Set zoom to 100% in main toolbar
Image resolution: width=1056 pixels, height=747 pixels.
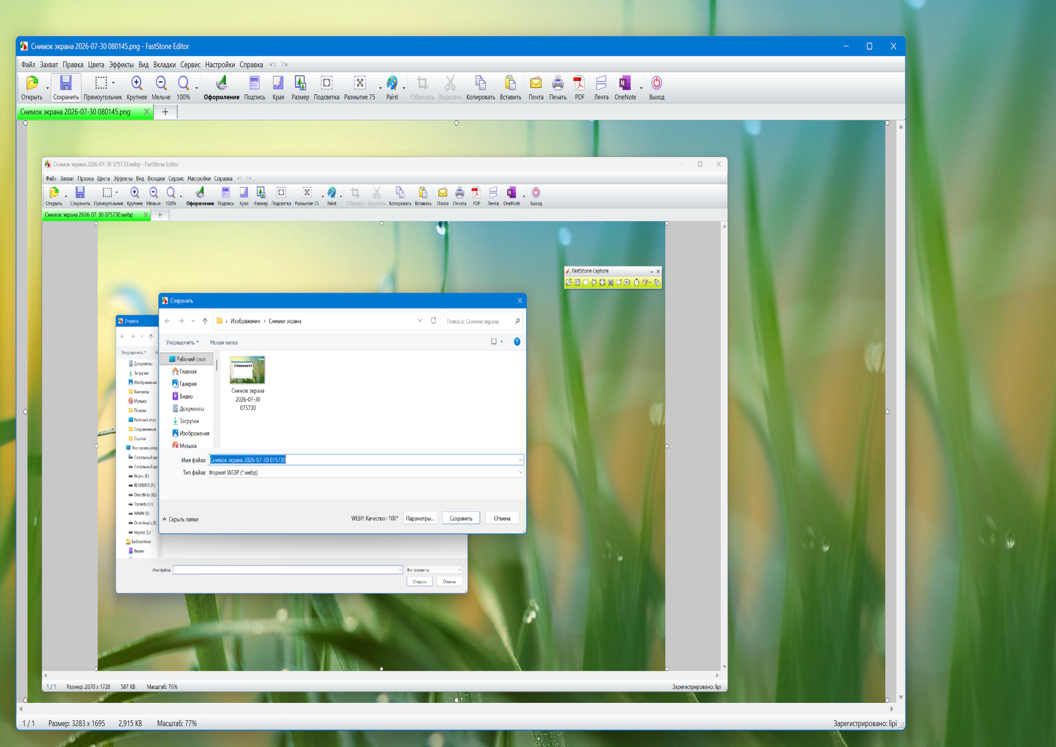(x=183, y=87)
